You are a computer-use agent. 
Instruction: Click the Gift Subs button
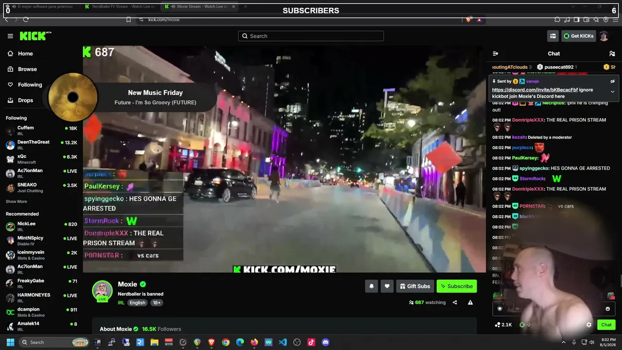tap(415, 286)
